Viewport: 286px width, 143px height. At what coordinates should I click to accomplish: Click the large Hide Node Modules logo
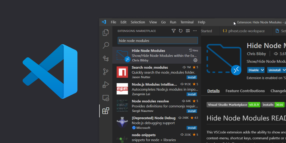coord(224,59)
